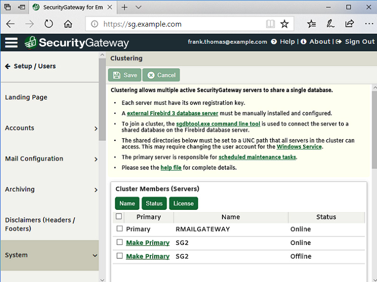
Task: Click the green License button
Action: coord(184,203)
